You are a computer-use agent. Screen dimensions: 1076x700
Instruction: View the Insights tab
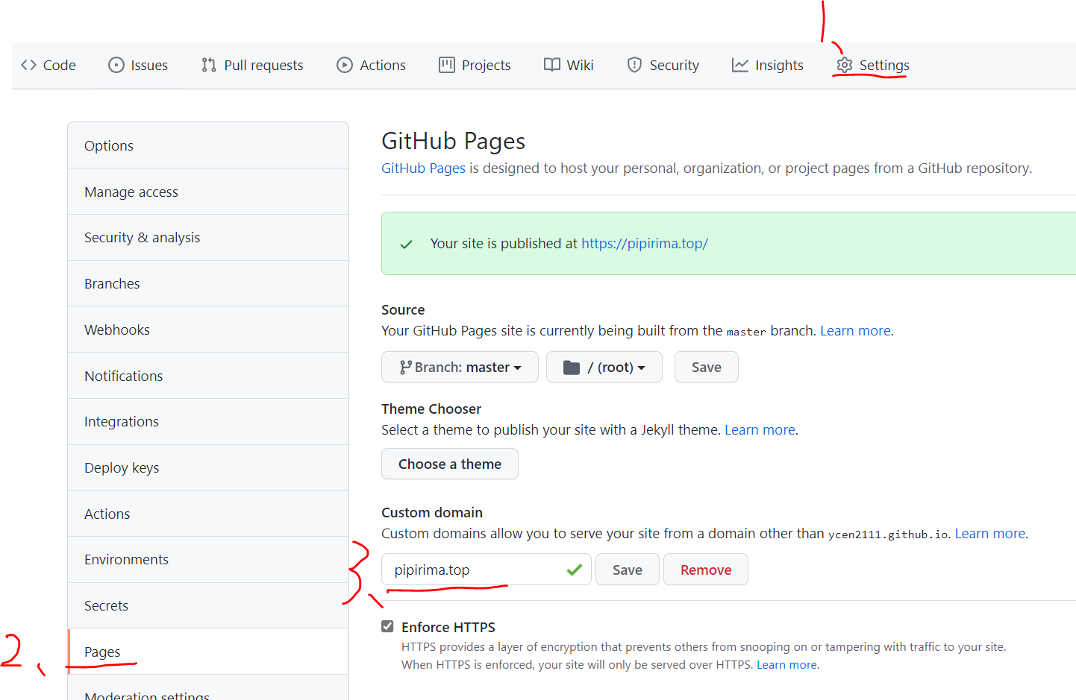tap(767, 66)
